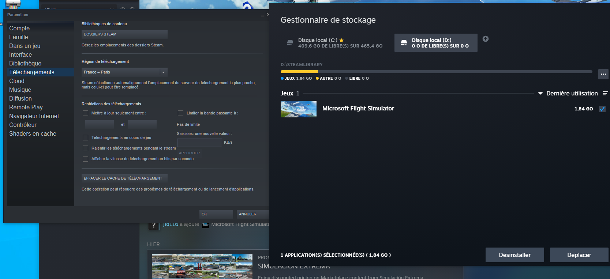Open the Contrôleur settings section
This screenshot has height=279, width=610.
(41, 125)
